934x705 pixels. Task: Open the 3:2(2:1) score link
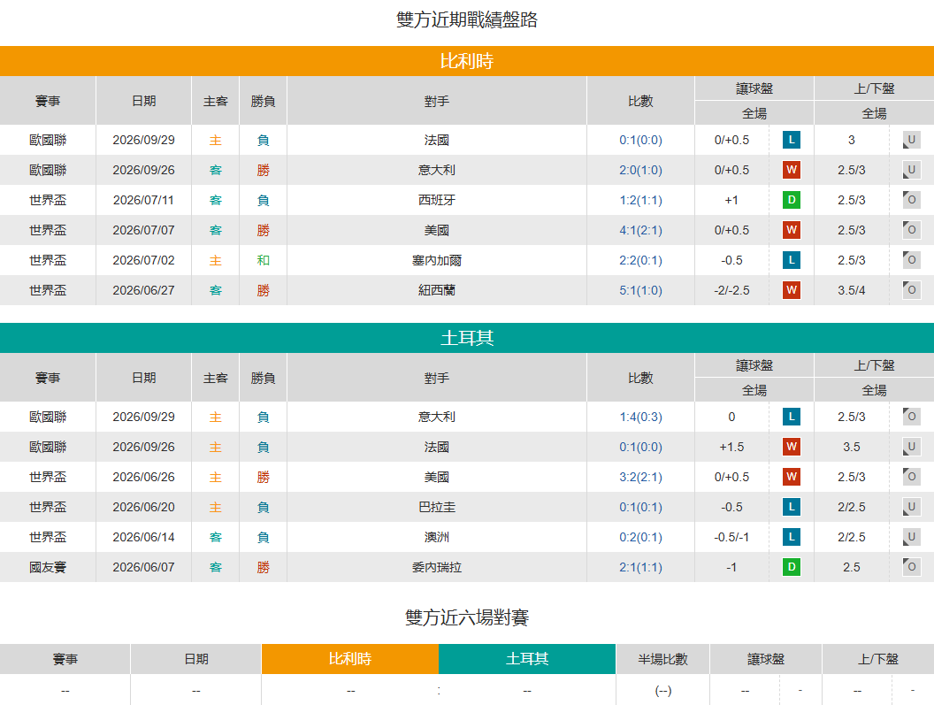[640, 478]
